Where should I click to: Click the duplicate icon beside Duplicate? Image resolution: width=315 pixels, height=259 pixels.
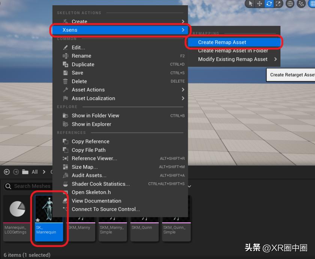(x=65, y=64)
